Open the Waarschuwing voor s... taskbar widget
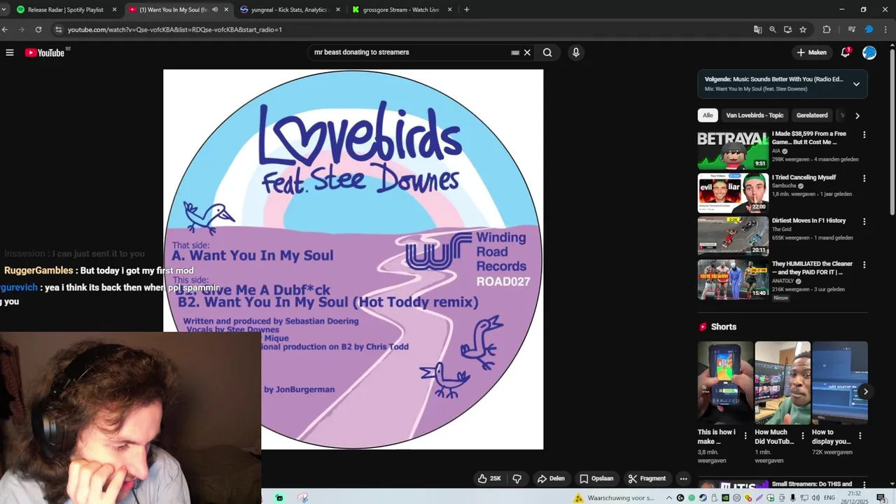This screenshot has width=896, height=504. coord(615,498)
